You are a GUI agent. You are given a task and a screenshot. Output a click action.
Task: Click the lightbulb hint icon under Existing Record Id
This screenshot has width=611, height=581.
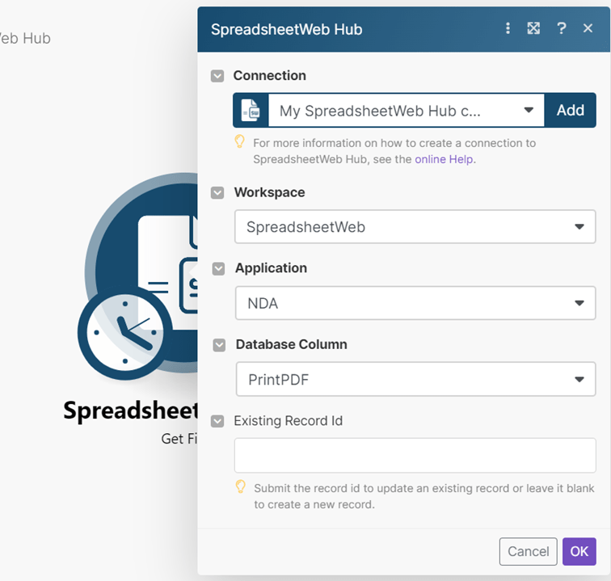coord(240,487)
